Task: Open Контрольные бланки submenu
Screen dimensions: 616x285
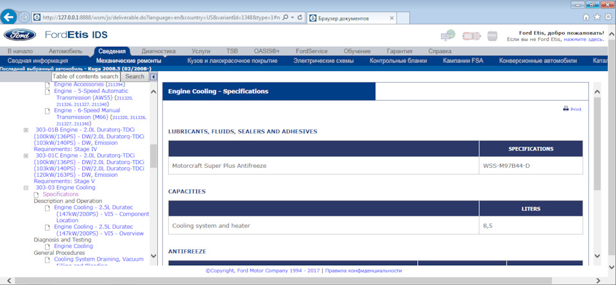Action: (x=398, y=61)
